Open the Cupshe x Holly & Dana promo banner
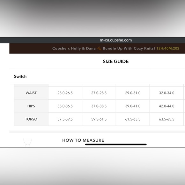This screenshot has width=185, height=185. click(97, 48)
